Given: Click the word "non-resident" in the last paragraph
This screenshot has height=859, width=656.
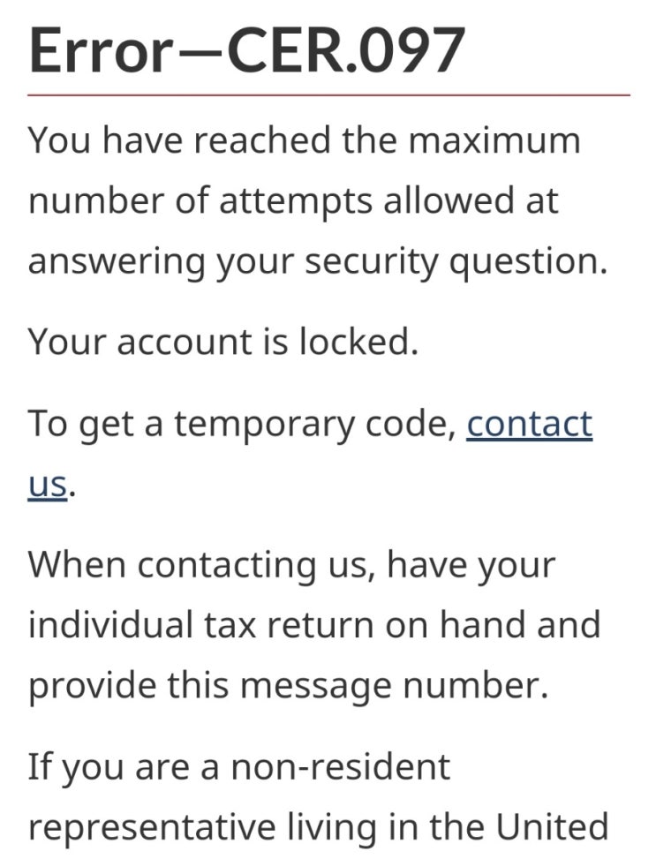Looking at the screenshot, I should click(x=341, y=766).
